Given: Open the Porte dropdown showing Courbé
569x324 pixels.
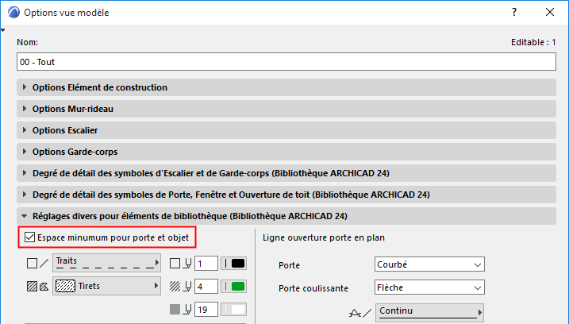Looking at the screenshot, I should pyautogui.click(x=429, y=264).
